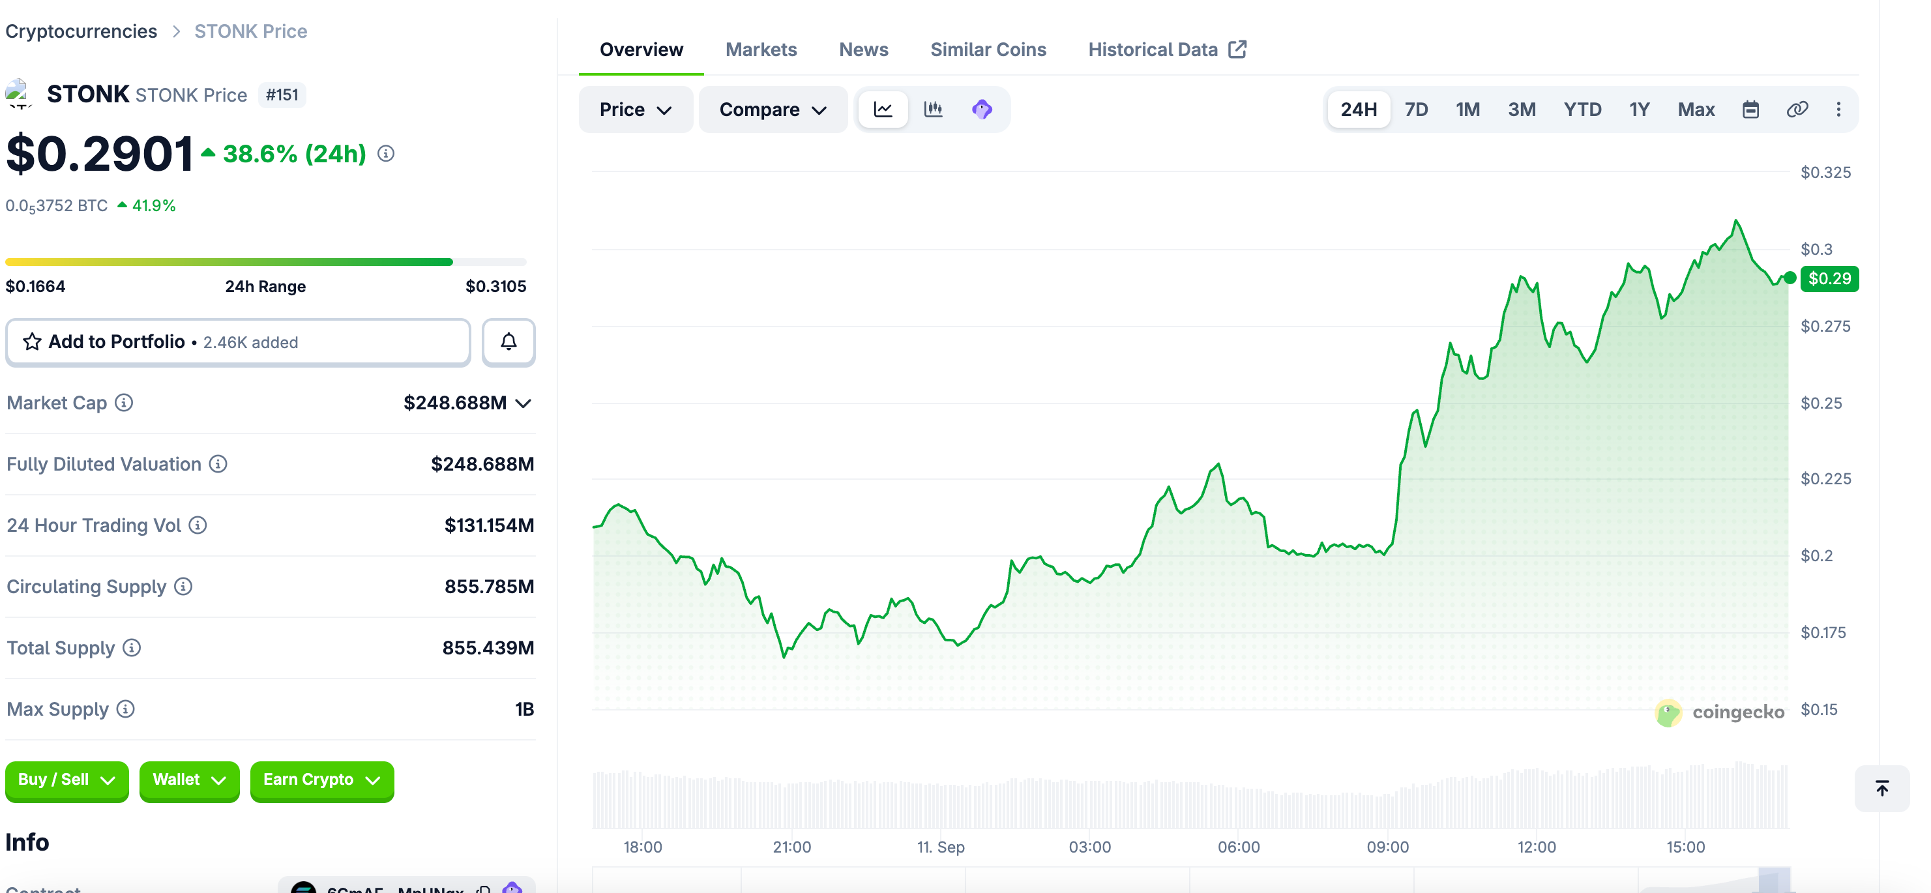Select the YTD time range
The height and width of the screenshot is (893, 1931).
pyautogui.click(x=1582, y=110)
